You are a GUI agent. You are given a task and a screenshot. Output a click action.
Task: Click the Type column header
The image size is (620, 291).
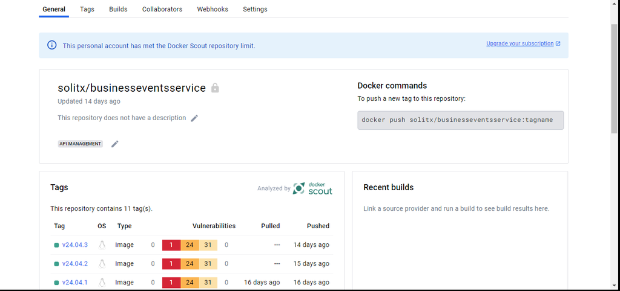pyautogui.click(x=125, y=226)
